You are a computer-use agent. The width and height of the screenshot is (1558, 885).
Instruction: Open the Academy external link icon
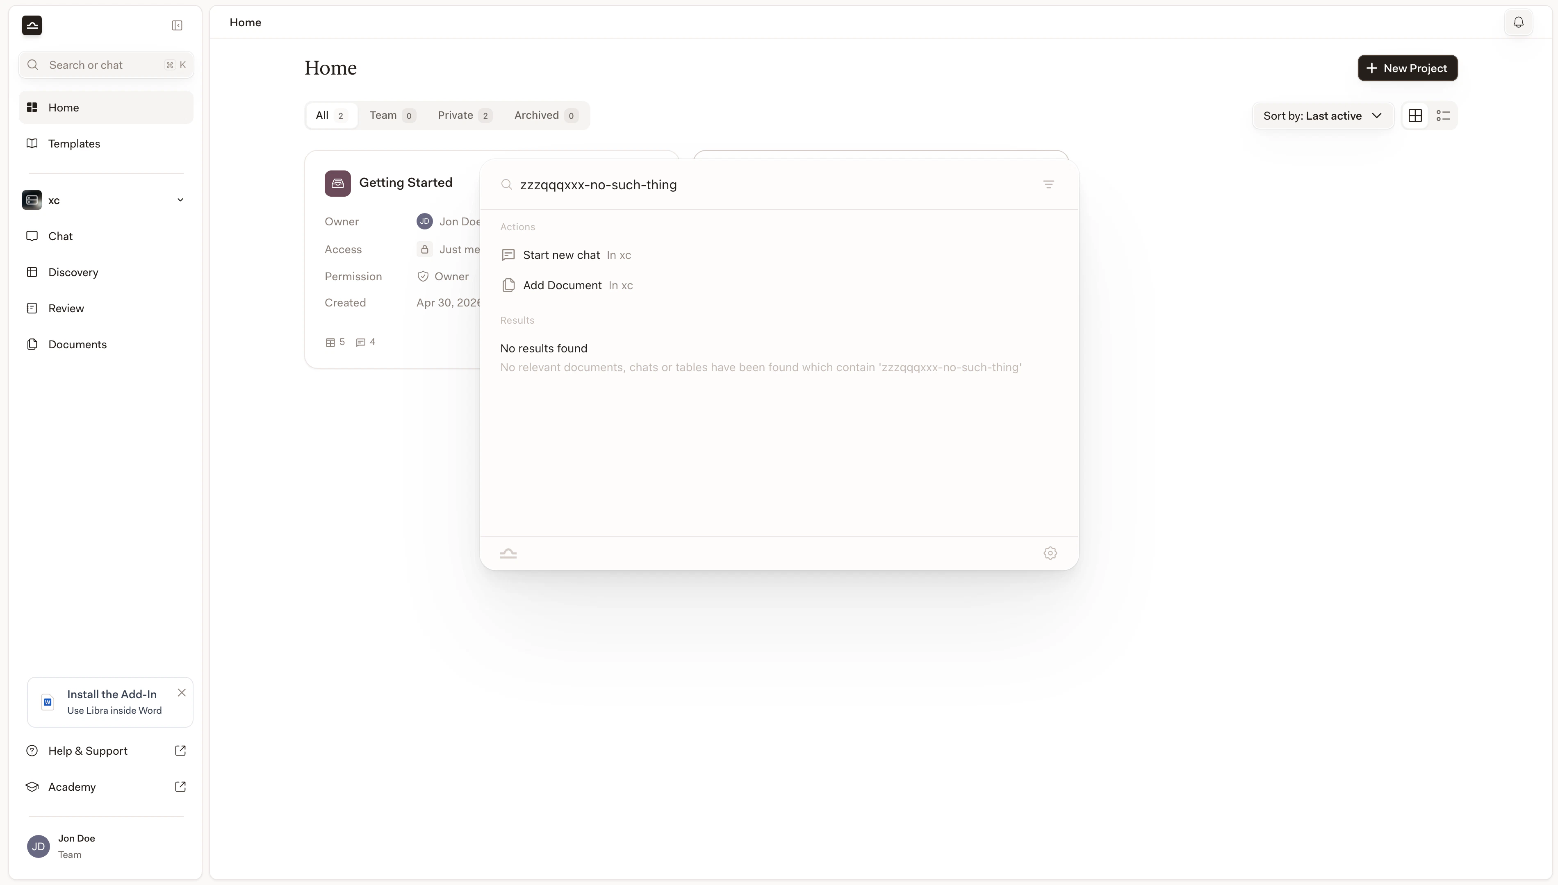click(180, 786)
